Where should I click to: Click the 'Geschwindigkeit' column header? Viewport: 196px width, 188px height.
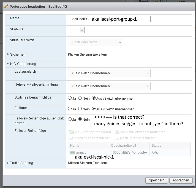[x=129, y=146]
